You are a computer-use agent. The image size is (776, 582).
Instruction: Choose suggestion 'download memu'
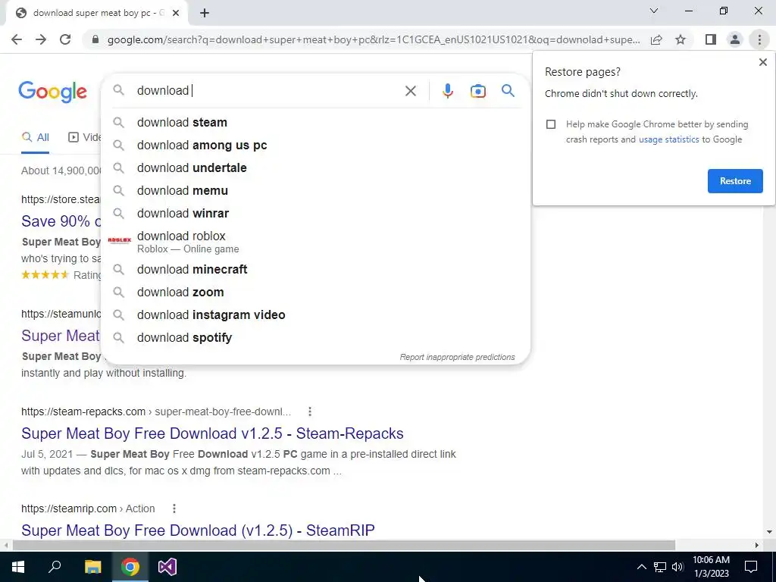coord(315,190)
